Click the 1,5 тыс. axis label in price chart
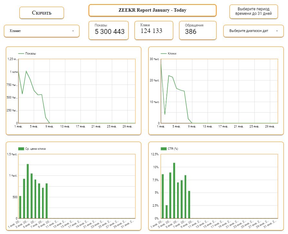Viewport: 288px width, 234px height. pyautogui.click(x=12, y=154)
